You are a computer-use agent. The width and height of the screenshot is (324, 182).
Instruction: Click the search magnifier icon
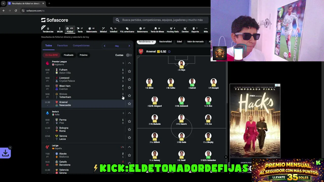[117, 20]
